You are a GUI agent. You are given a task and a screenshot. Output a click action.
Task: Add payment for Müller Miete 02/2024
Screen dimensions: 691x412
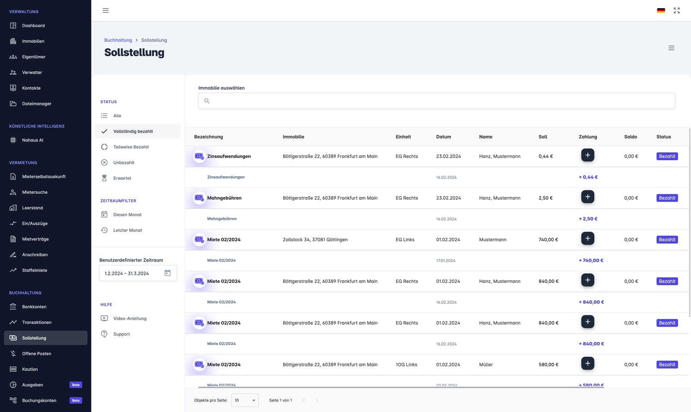click(x=587, y=364)
